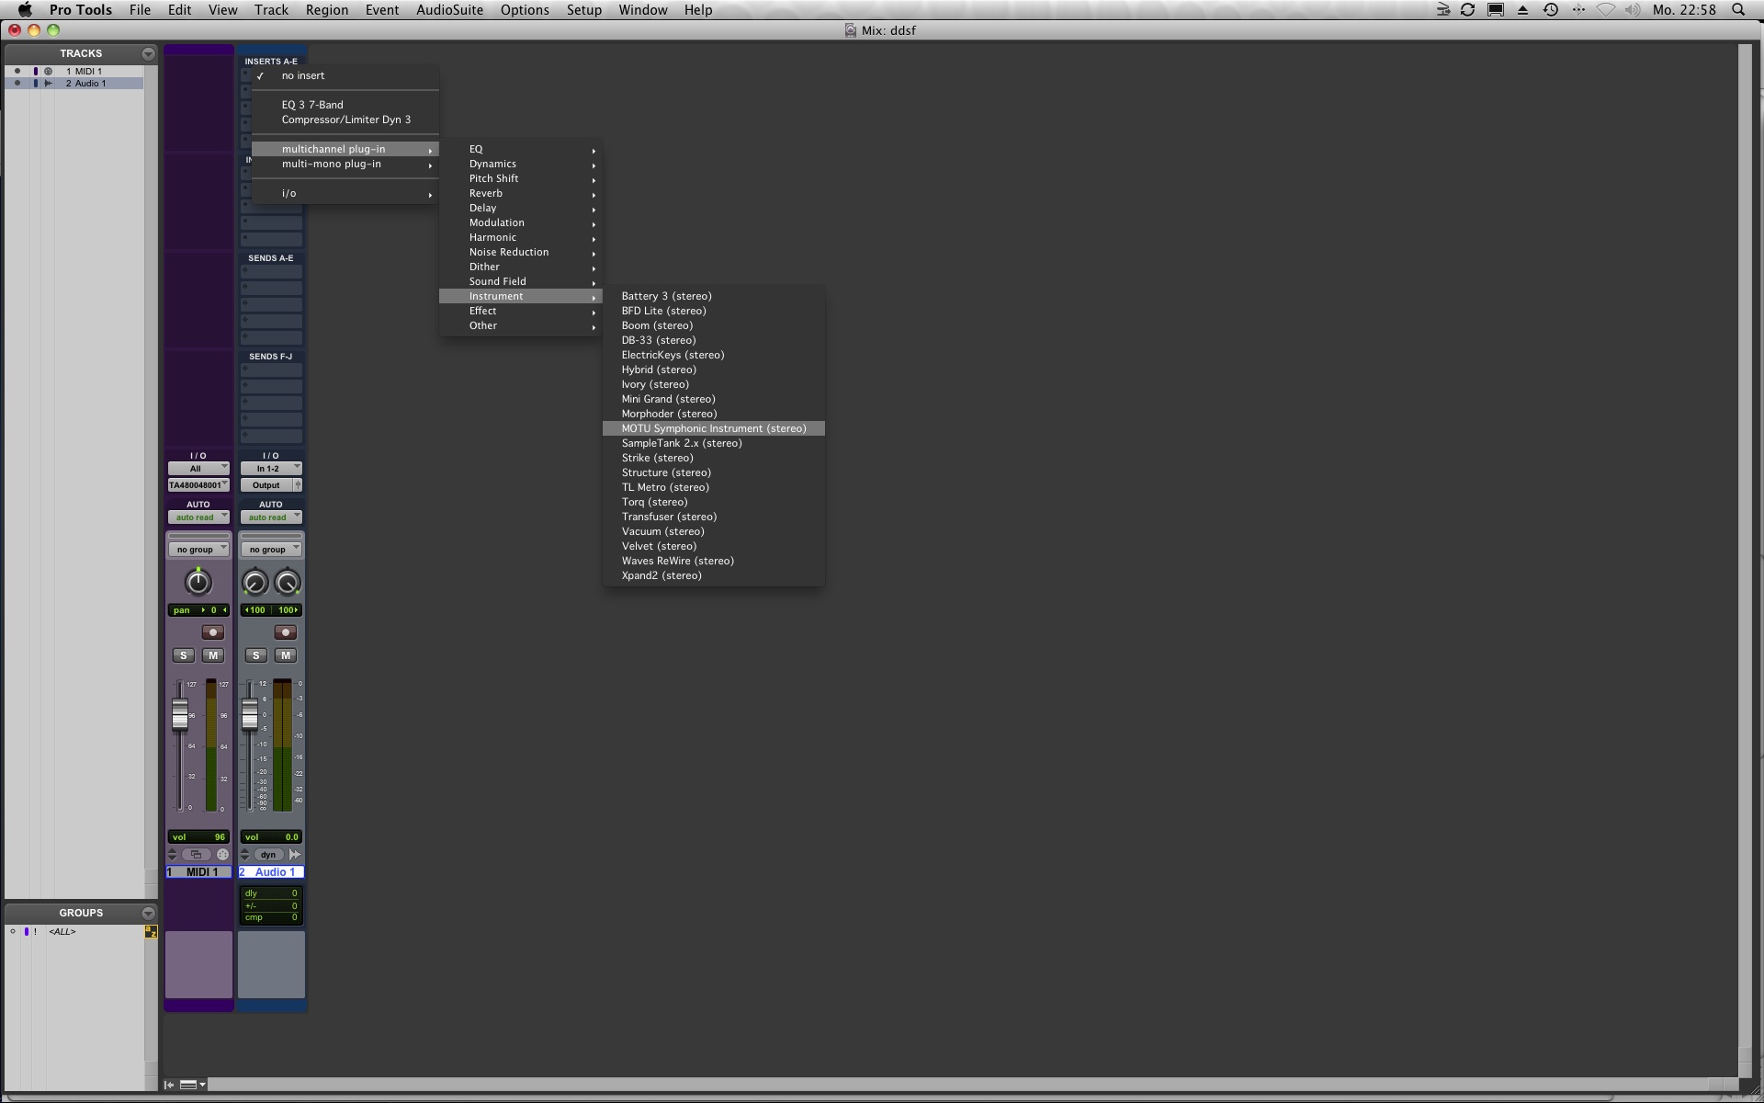This screenshot has width=1764, height=1103.
Task: Expand the Reverb plug-in category submenu
Action: (521, 193)
